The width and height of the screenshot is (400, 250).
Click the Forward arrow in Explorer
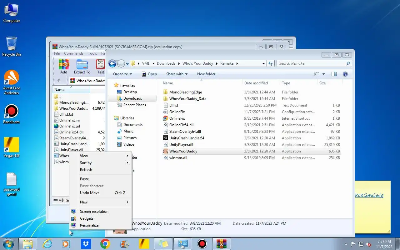tap(121, 63)
